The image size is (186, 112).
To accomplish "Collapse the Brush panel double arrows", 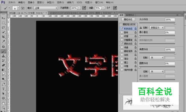I will point(177,15).
